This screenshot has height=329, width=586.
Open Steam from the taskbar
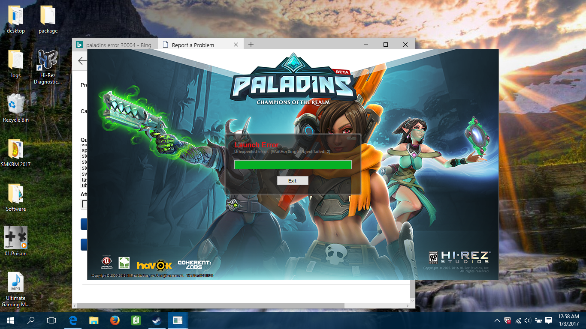(x=156, y=320)
